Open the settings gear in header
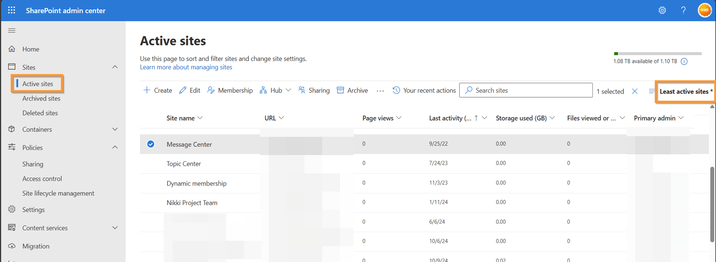Image resolution: width=716 pixels, height=262 pixels. tap(662, 10)
